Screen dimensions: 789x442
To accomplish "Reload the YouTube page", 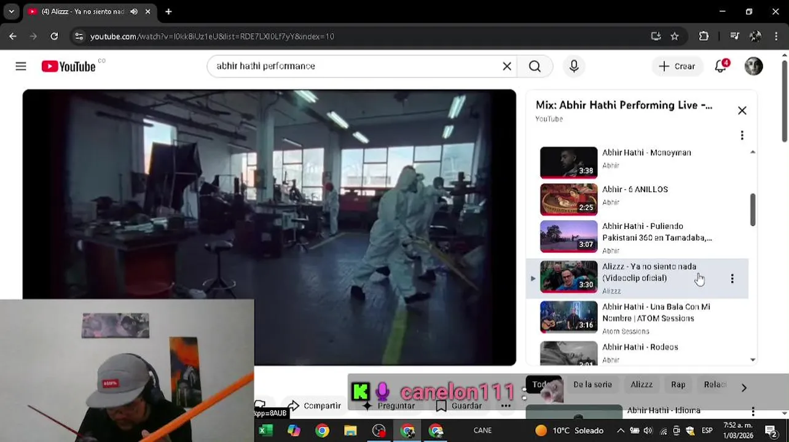I will 54,37.
